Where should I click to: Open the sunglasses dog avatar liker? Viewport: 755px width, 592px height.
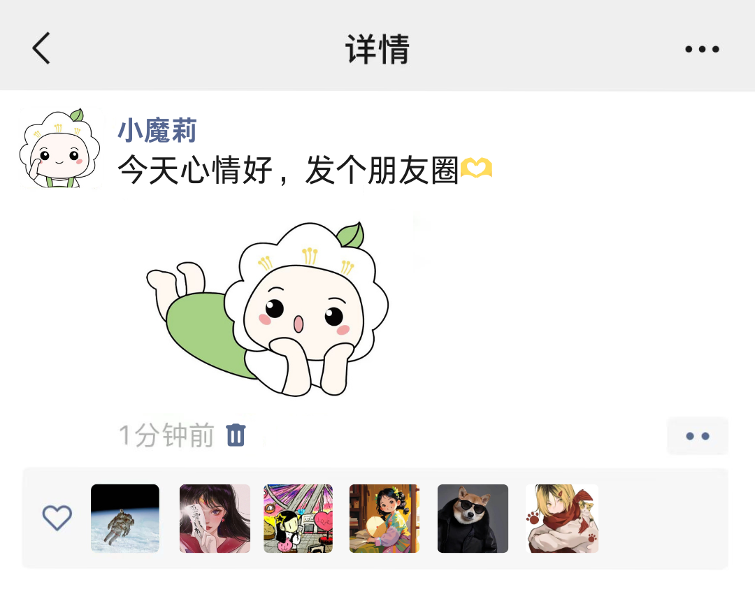[x=473, y=519]
